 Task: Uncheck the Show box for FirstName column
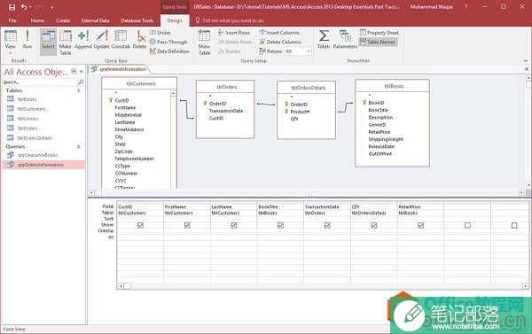(x=187, y=225)
